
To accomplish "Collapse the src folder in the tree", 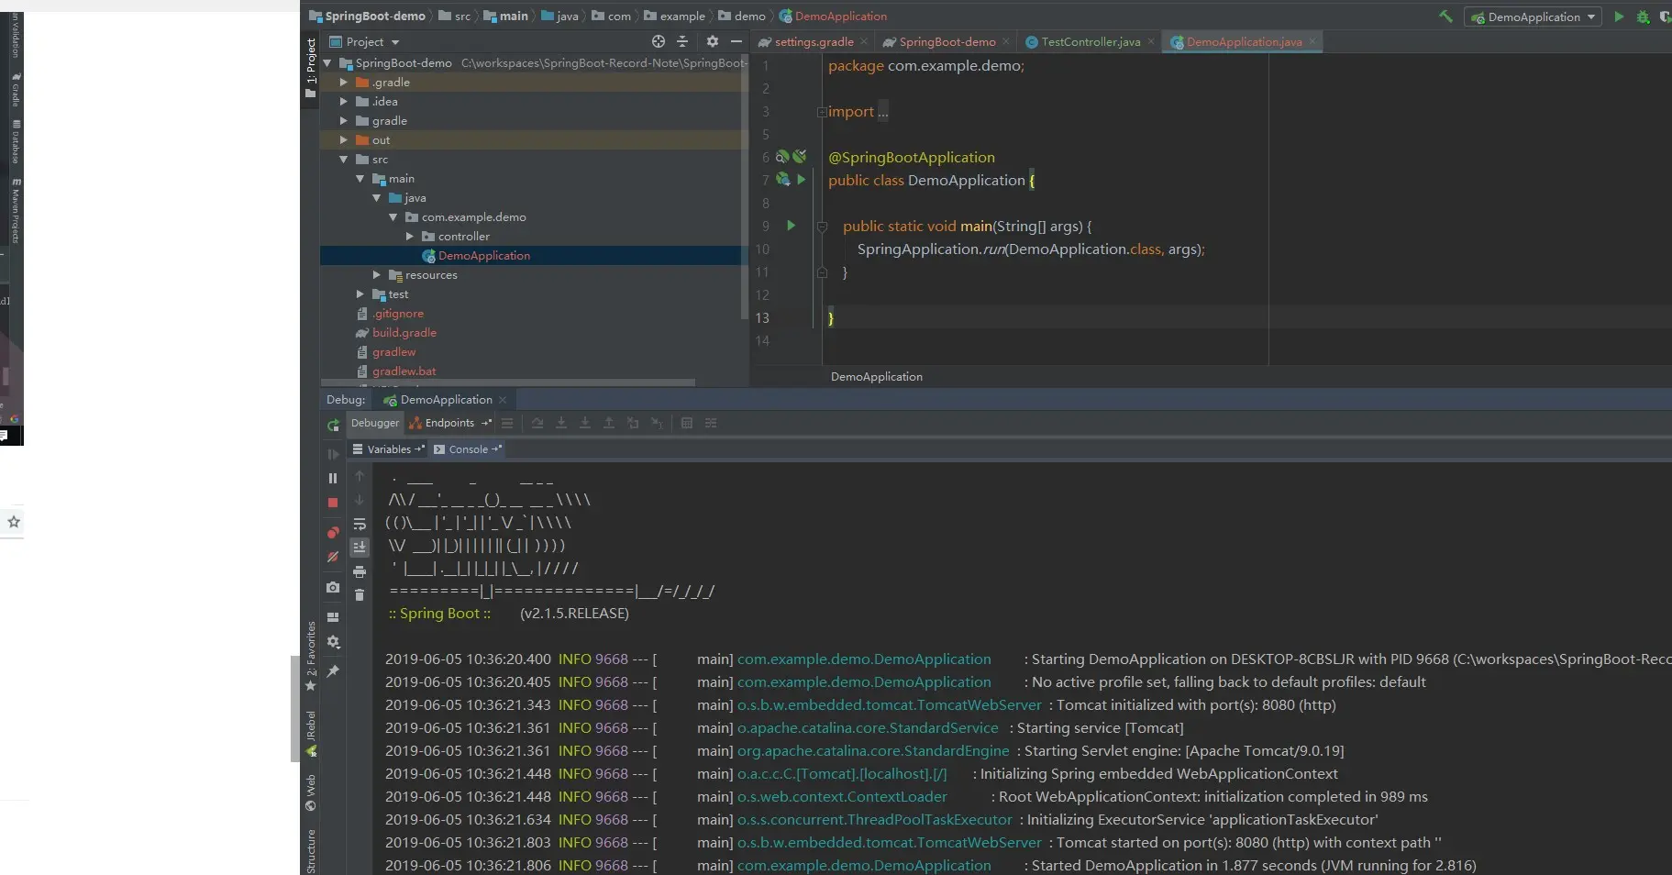I will coord(344,160).
